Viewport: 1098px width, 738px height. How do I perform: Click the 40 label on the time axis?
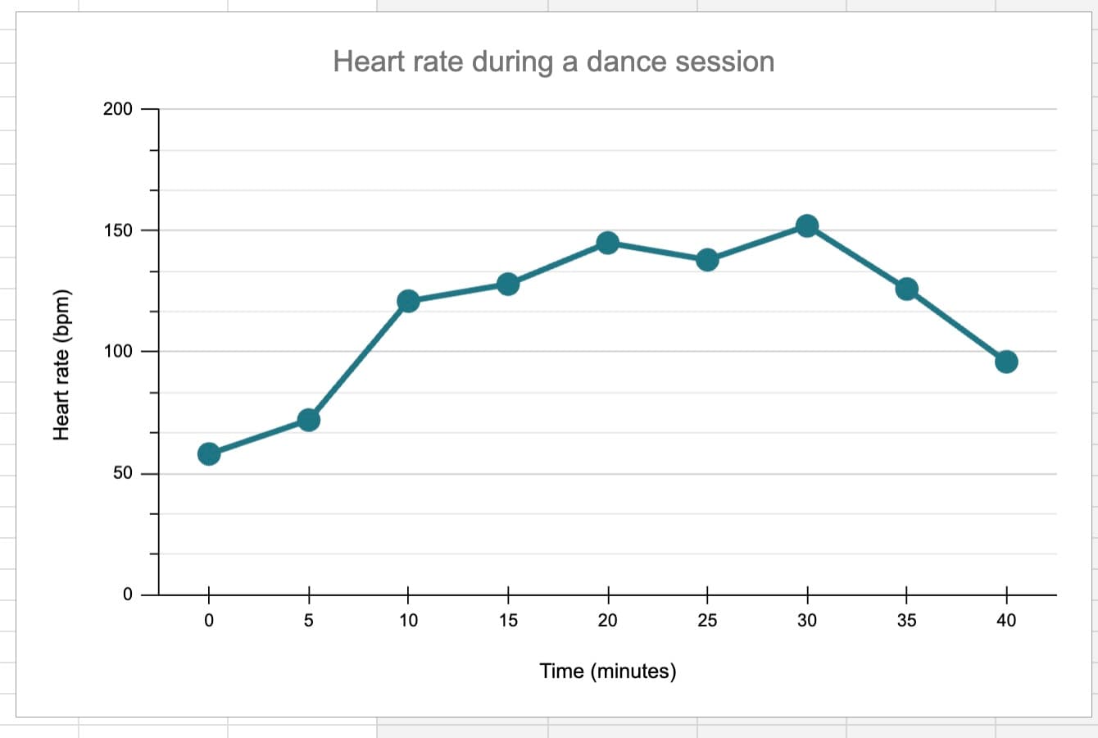(x=1006, y=621)
